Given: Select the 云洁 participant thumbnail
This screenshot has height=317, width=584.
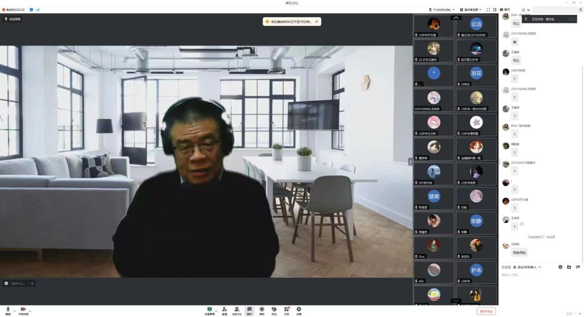Looking at the screenshot, I should pyautogui.click(x=476, y=25).
